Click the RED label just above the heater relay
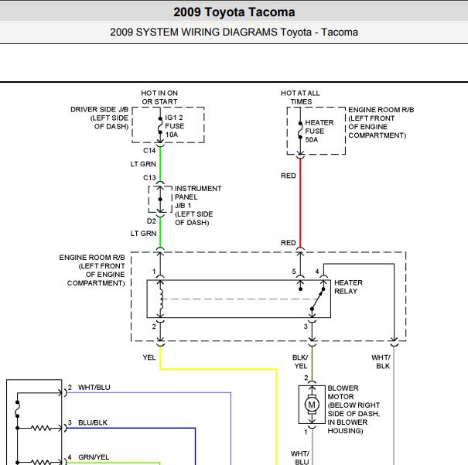Screen dimensions: 468x465 click(x=288, y=243)
